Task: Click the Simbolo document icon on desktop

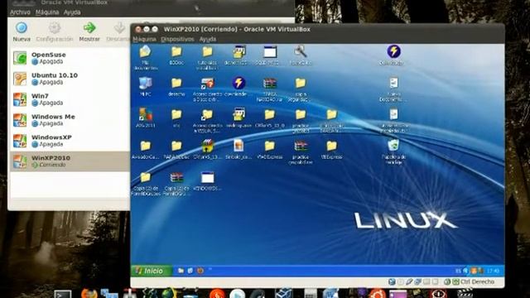Action: click(x=238, y=146)
